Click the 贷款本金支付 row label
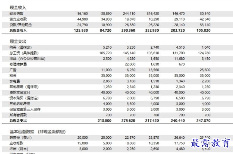233x154 pixels. (x=20, y=92)
